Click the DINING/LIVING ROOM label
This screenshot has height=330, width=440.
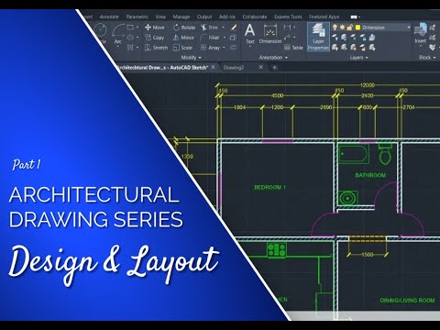(x=407, y=301)
